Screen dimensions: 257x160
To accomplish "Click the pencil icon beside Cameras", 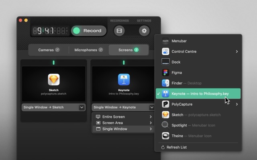I will tap(57, 50).
